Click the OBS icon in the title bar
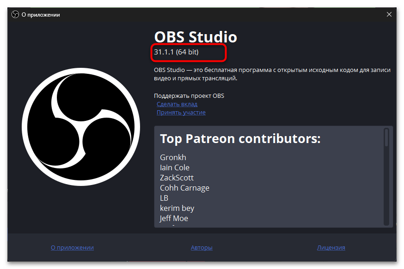This screenshot has width=404, height=269. point(14,15)
